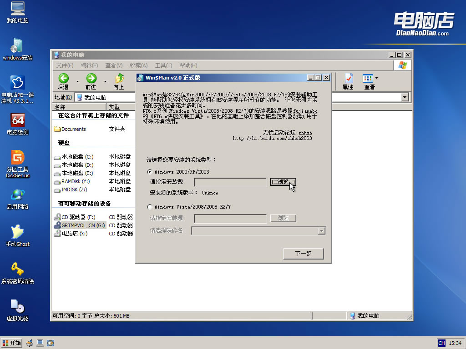The image size is (466, 349).
Task: Open 属性 properties toolbar icon
Action: tap(348, 81)
